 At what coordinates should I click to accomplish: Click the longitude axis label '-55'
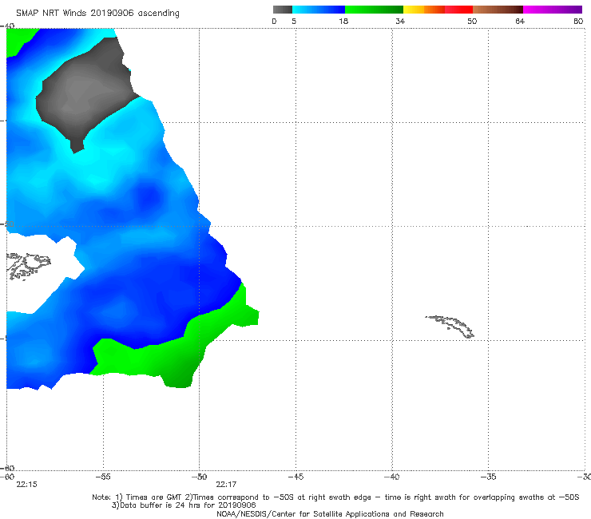coord(103,477)
